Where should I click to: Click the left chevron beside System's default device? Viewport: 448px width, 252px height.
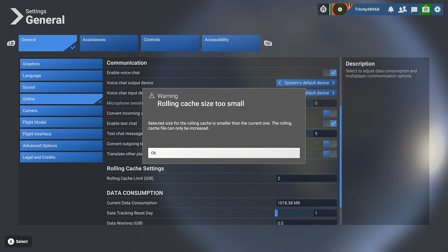pos(279,83)
